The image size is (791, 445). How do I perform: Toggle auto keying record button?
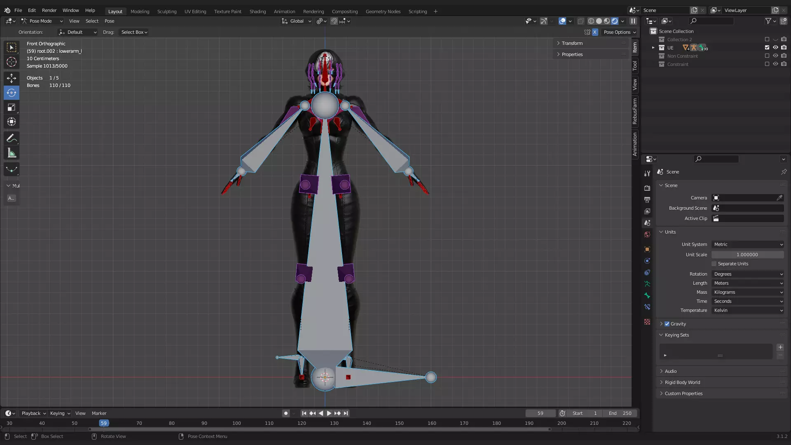pos(286,413)
